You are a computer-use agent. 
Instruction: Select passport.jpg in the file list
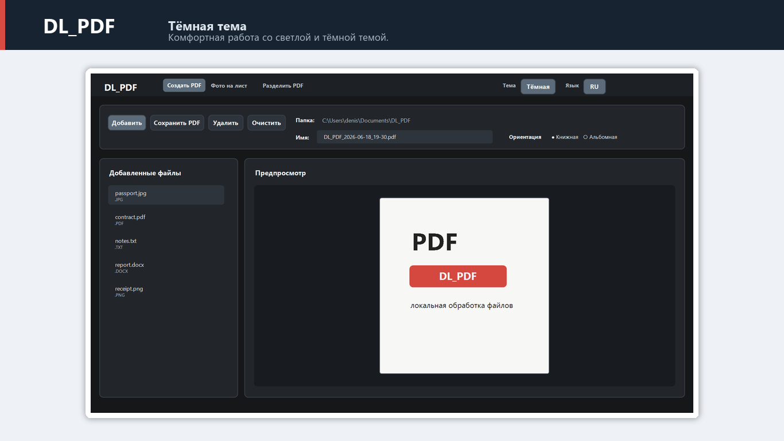(166, 195)
